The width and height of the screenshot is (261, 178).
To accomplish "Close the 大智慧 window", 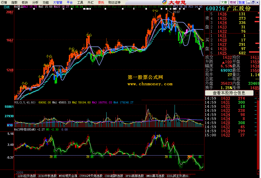I will (257, 3).
